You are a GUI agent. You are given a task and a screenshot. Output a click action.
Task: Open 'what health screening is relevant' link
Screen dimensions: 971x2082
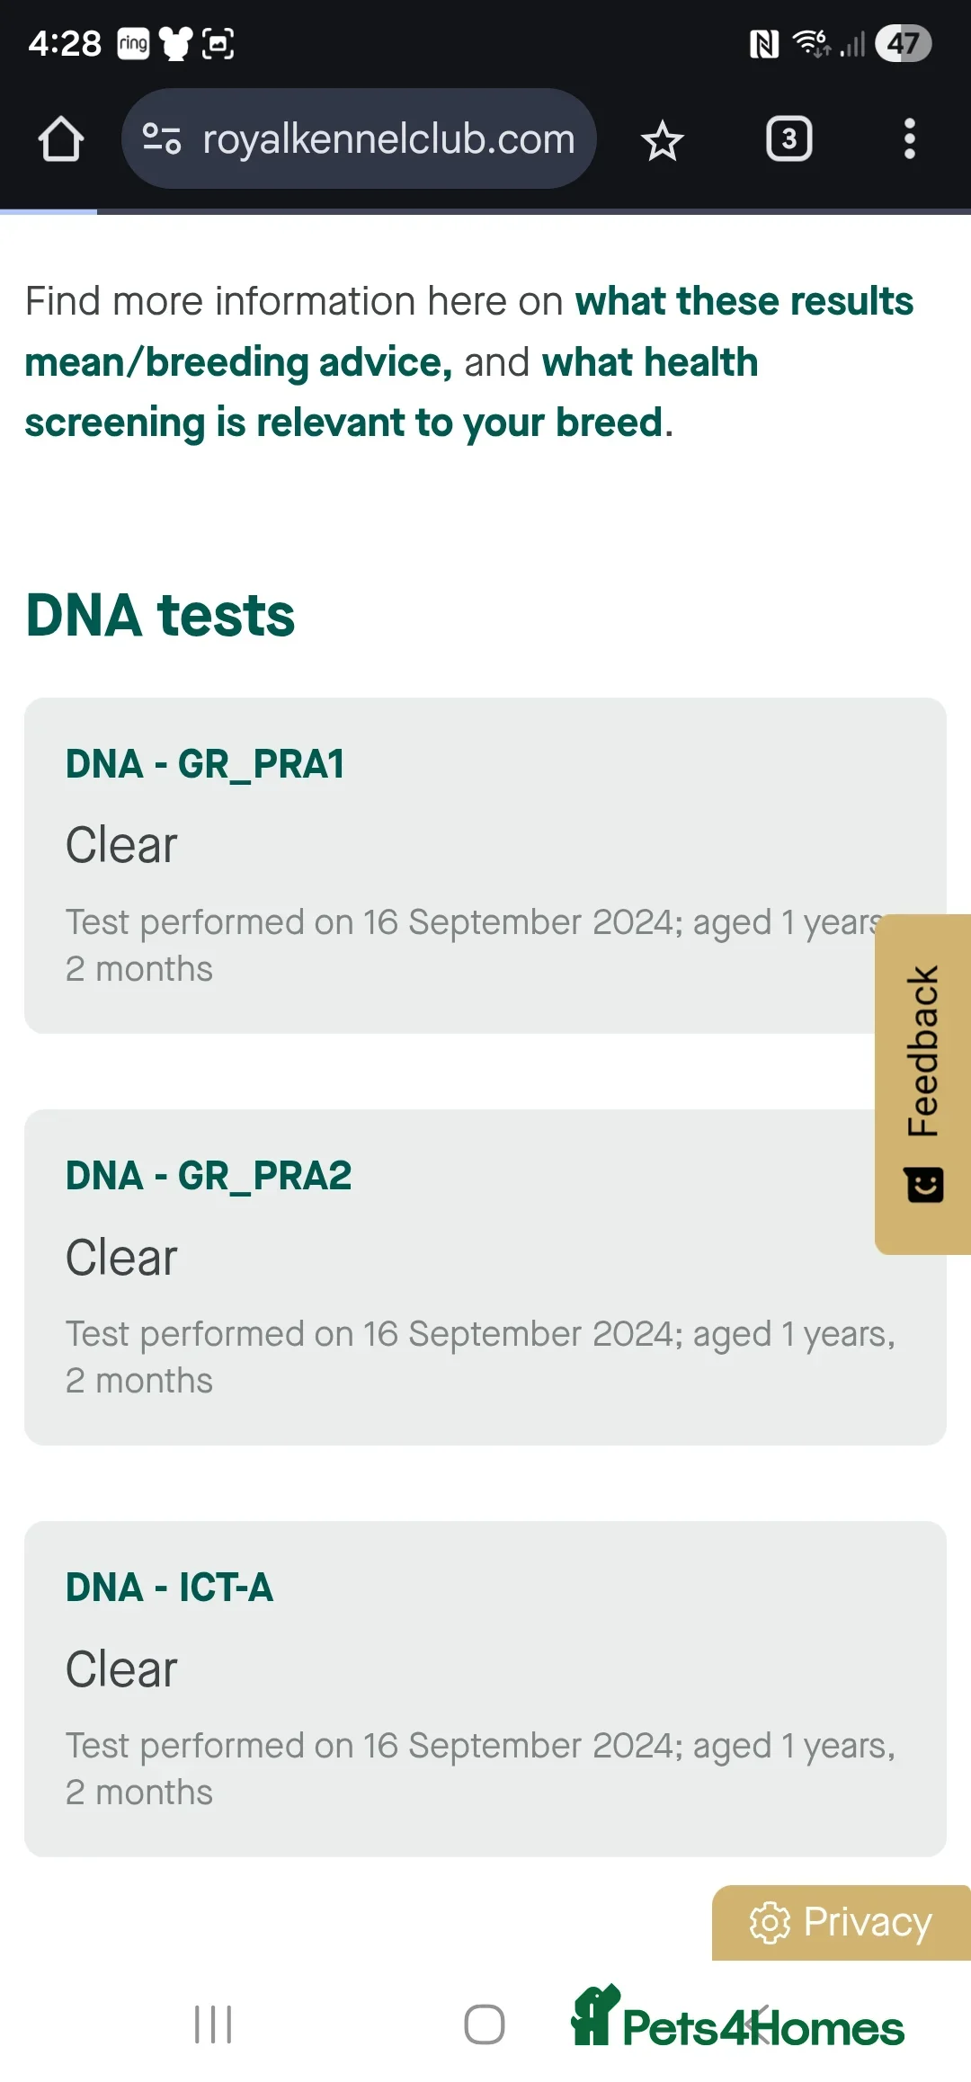click(391, 393)
